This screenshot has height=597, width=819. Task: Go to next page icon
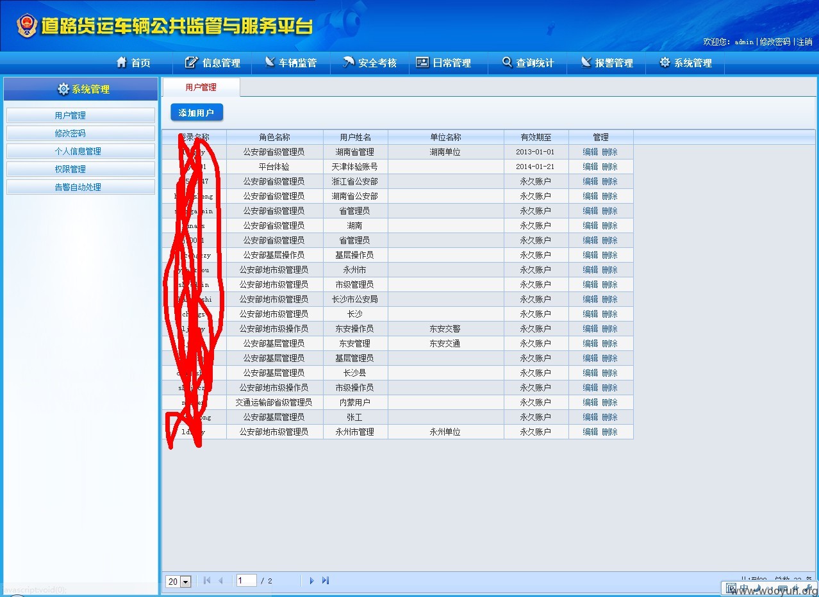click(x=312, y=580)
